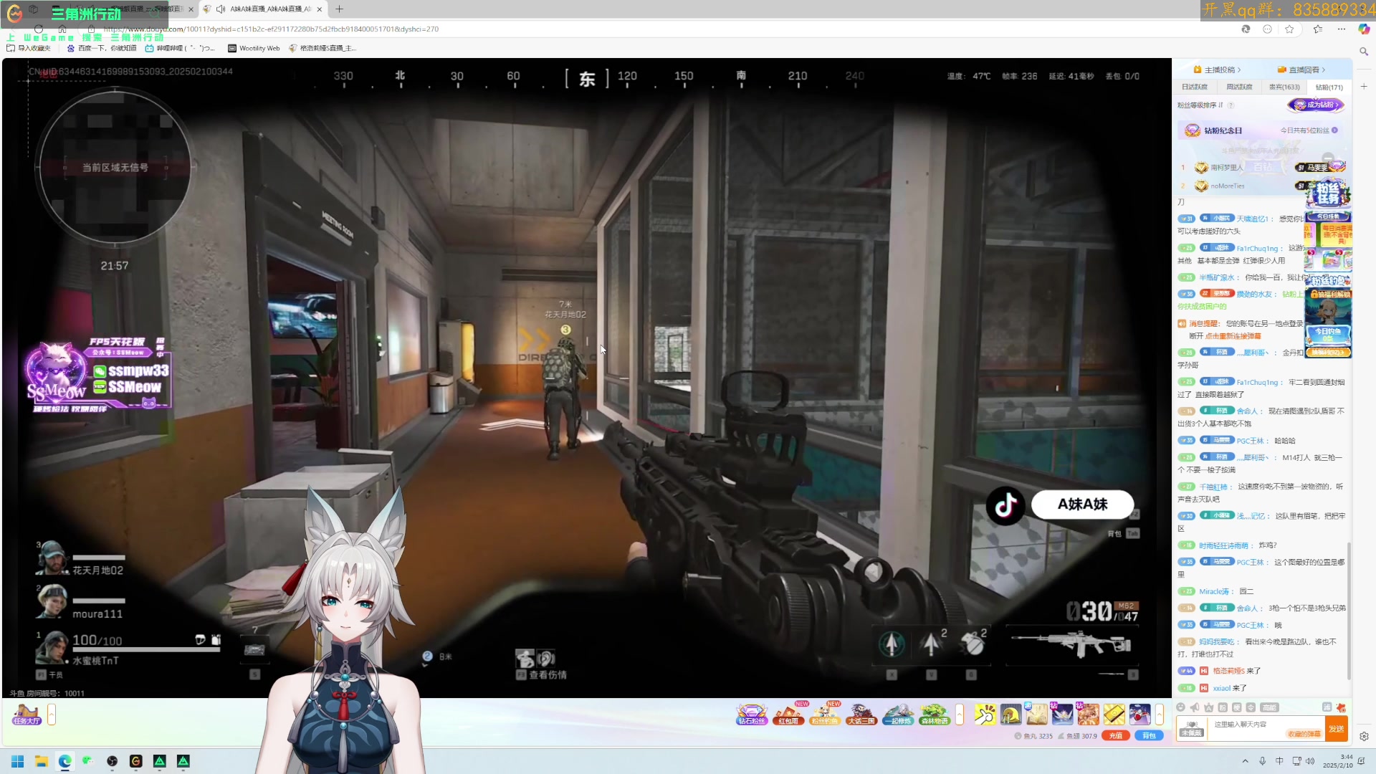This screenshot has height=774, width=1376.
Task: Open the 大话三国 game icon
Action: pos(861,714)
